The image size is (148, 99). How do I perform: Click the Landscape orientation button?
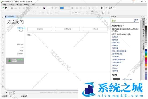[43, 13]
